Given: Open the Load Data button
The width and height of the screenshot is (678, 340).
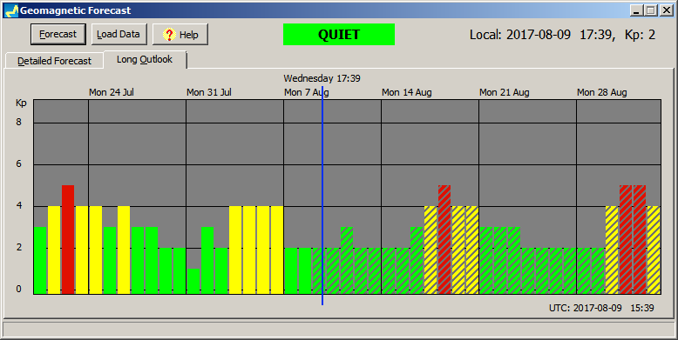Looking at the screenshot, I should [119, 35].
